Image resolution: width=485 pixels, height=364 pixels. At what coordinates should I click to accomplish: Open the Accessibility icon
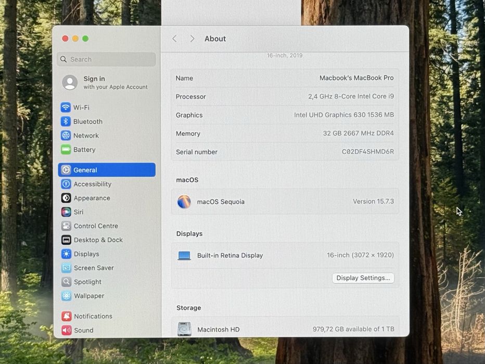(x=66, y=184)
